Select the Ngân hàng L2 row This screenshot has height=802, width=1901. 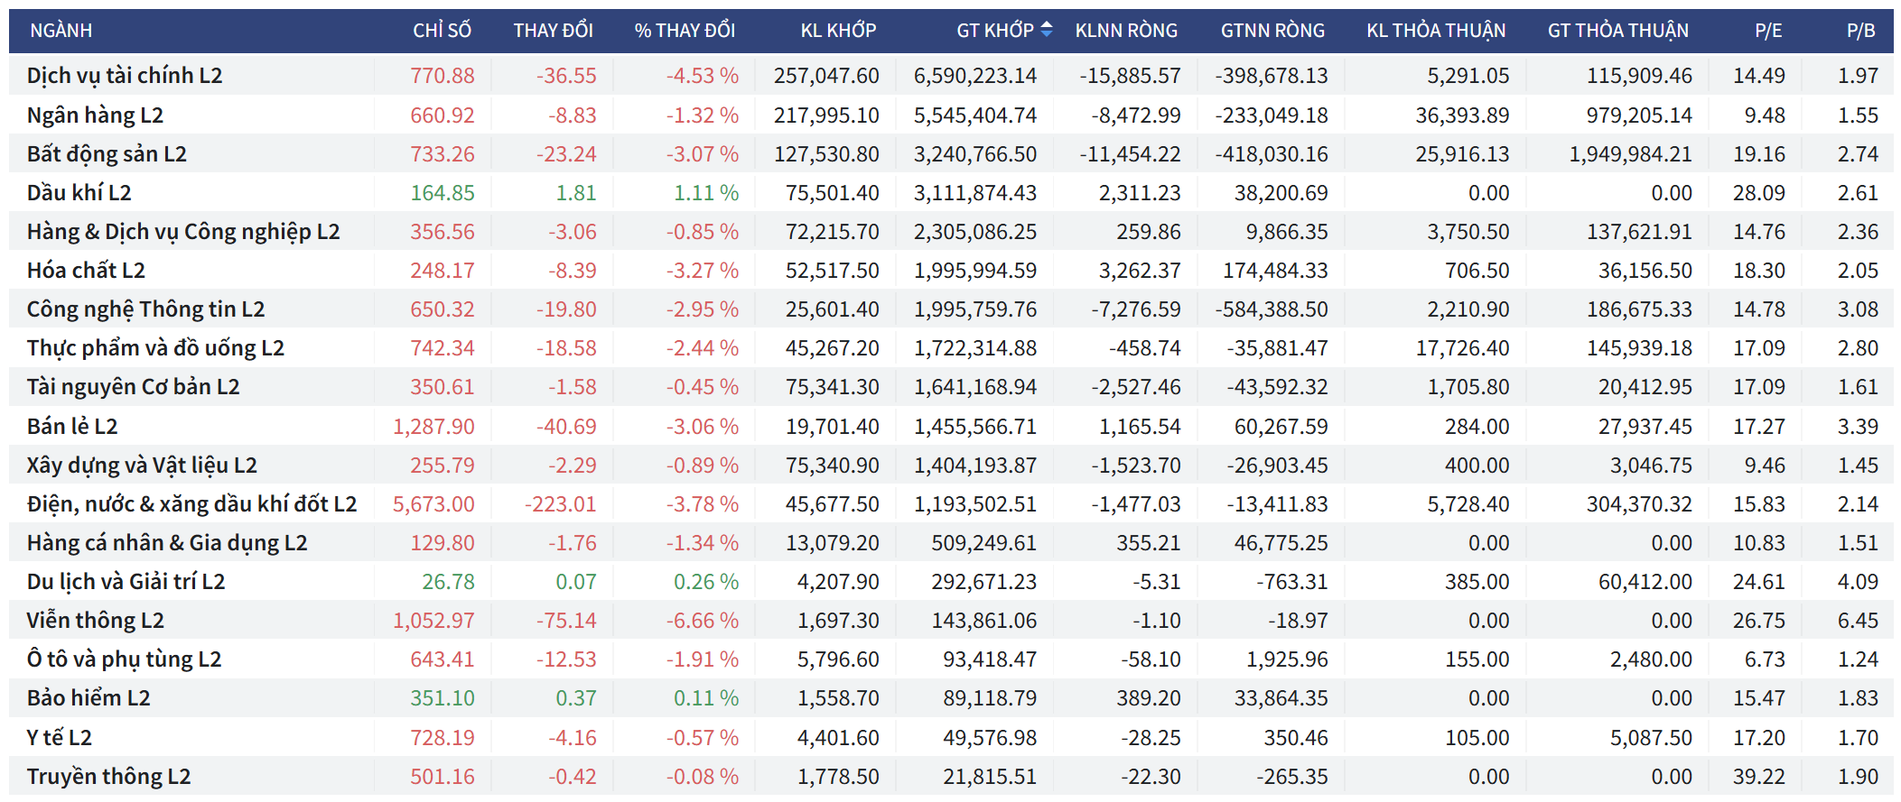click(95, 115)
